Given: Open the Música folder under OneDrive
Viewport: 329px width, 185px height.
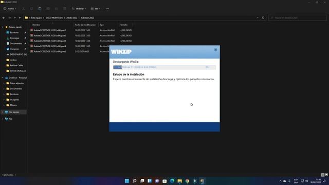Looking at the screenshot, I should click(13, 105).
